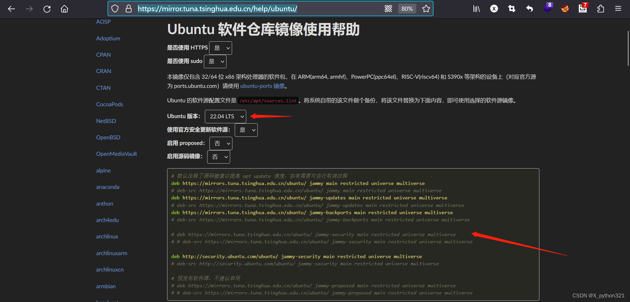Toggle 启用 proposed to 是
This screenshot has height=302, width=630.
click(x=221, y=143)
